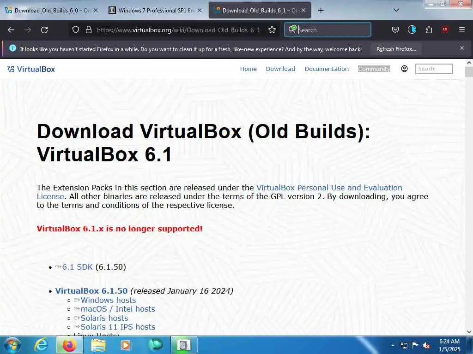473x354 pixels.
Task: Dismiss the Firefox refresh notification bar
Action: tap(462, 48)
